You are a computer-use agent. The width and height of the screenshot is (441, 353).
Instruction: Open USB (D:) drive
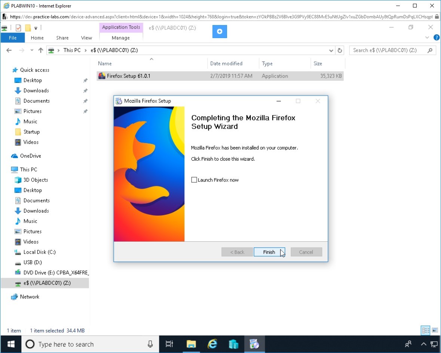pyautogui.click(x=33, y=262)
